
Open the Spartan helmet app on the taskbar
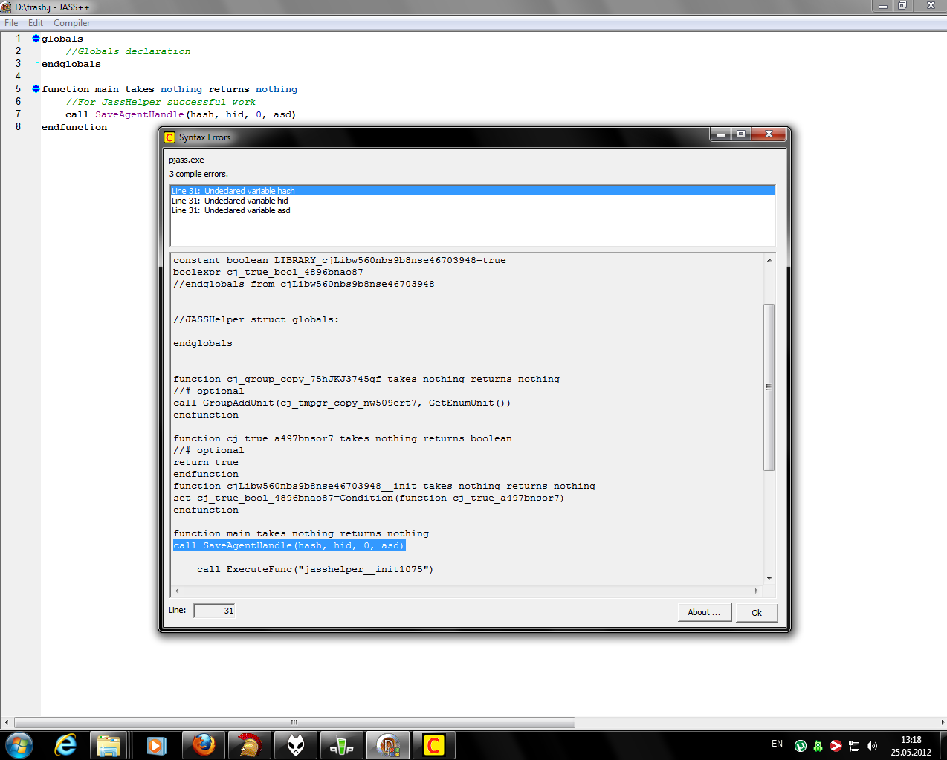tap(249, 745)
